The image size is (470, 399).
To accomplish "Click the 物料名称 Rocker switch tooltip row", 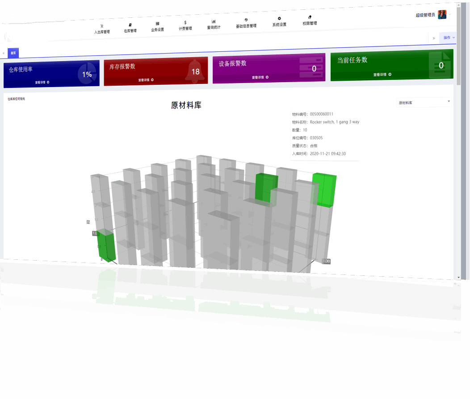I will tap(326, 122).
